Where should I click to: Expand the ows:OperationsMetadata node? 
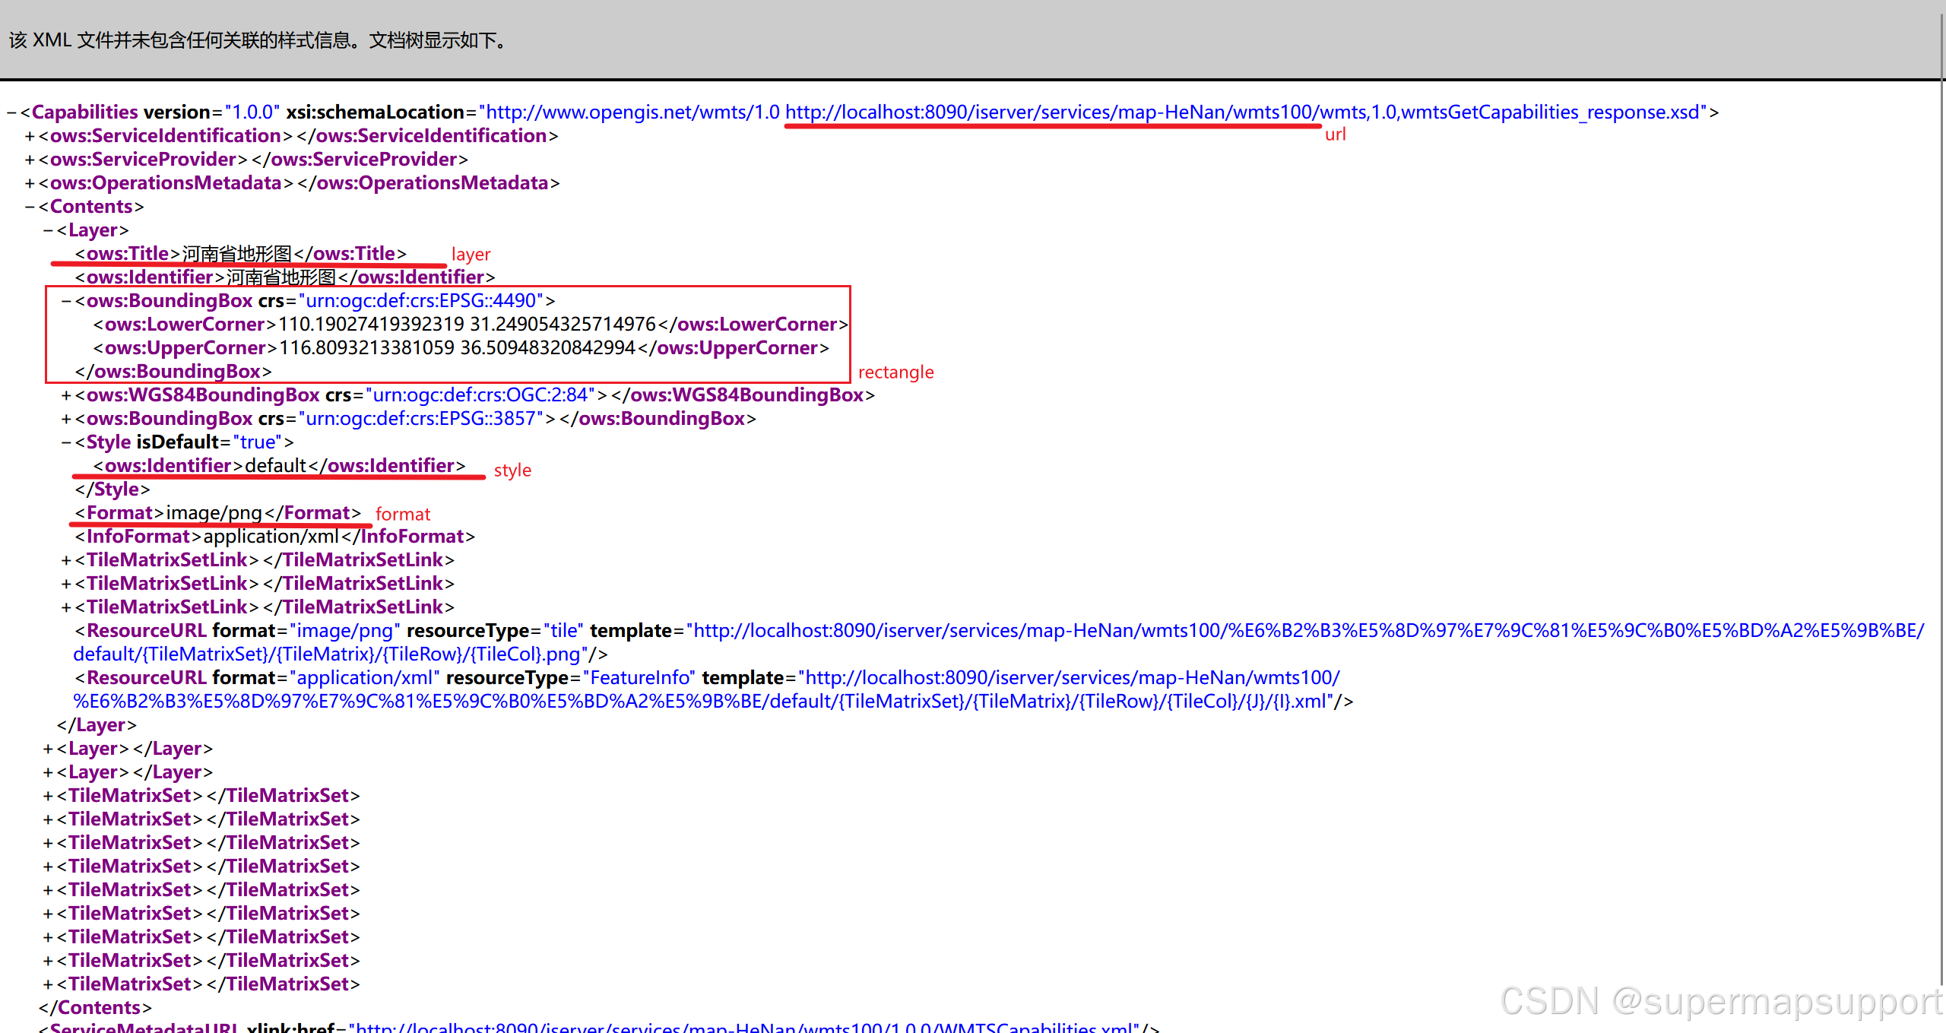pyautogui.click(x=30, y=183)
